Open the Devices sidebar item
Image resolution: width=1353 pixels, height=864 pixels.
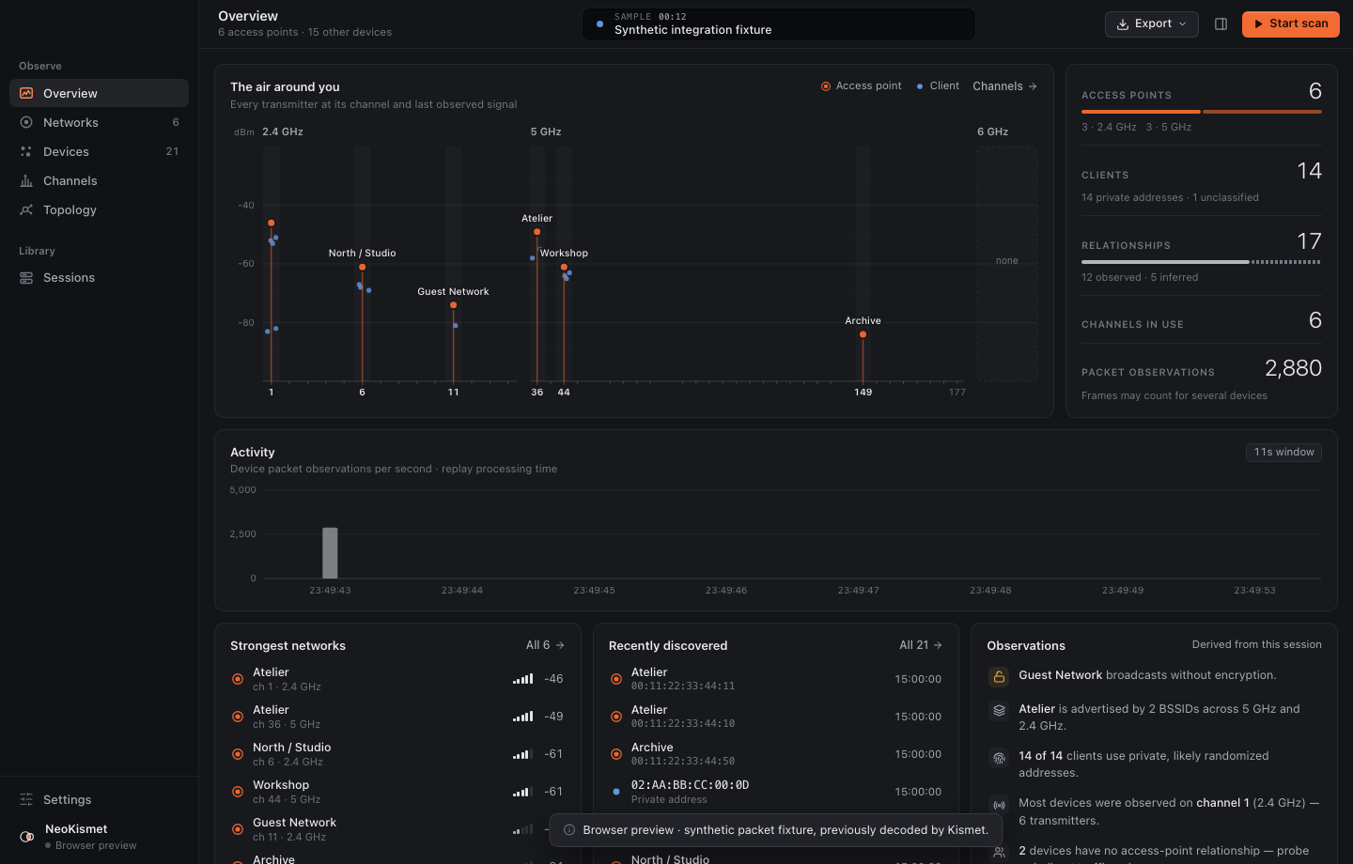99,151
